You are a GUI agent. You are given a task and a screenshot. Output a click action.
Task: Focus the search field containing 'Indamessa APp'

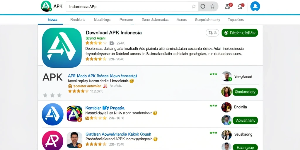coord(132,7)
